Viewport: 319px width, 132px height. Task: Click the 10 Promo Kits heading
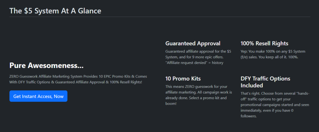click(x=183, y=78)
